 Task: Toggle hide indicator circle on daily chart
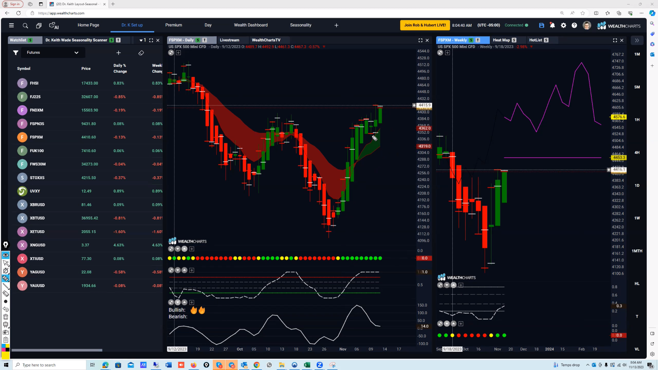(171, 53)
